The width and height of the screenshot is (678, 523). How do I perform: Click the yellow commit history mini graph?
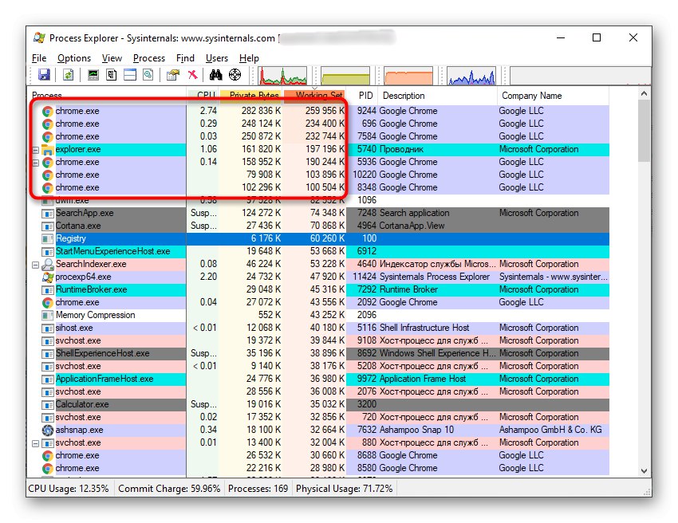[x=345, y=75]
